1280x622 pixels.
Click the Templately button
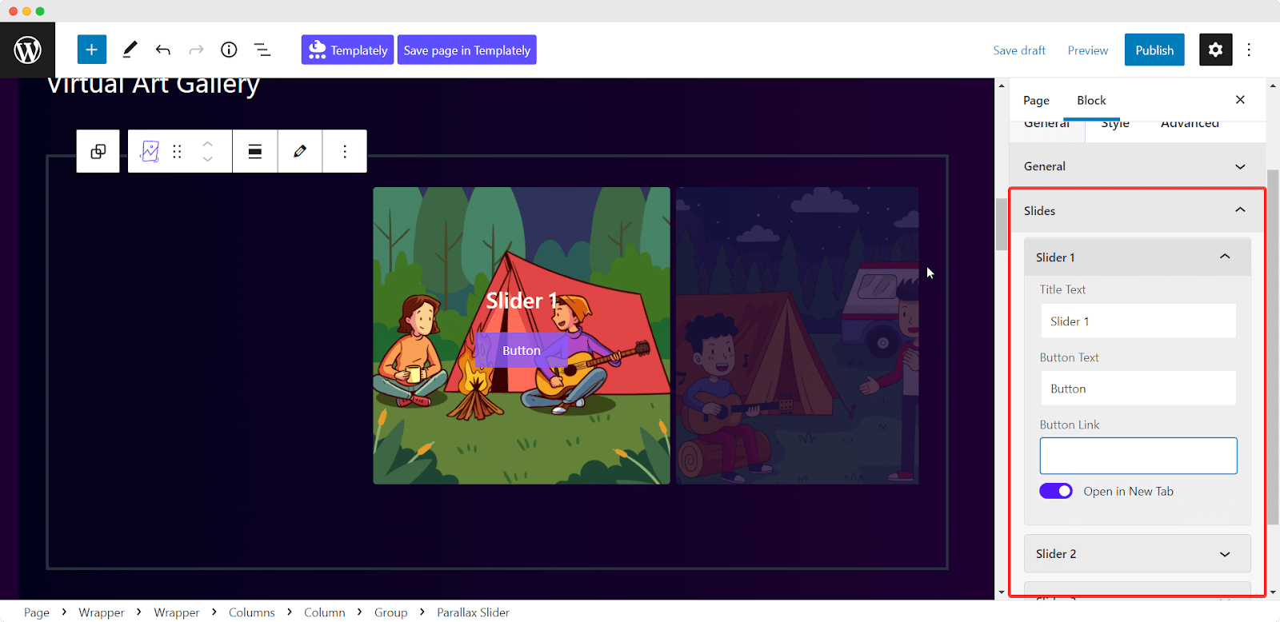coord(347,50)
